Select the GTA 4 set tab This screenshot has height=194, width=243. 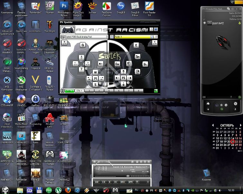coord(79,91)
